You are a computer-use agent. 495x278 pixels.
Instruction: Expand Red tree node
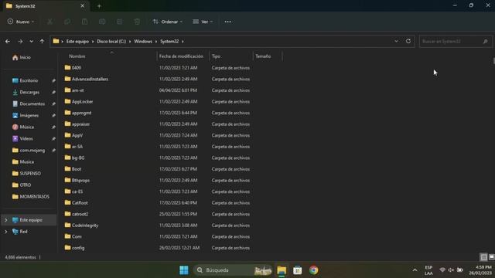(x=6, y=232)
